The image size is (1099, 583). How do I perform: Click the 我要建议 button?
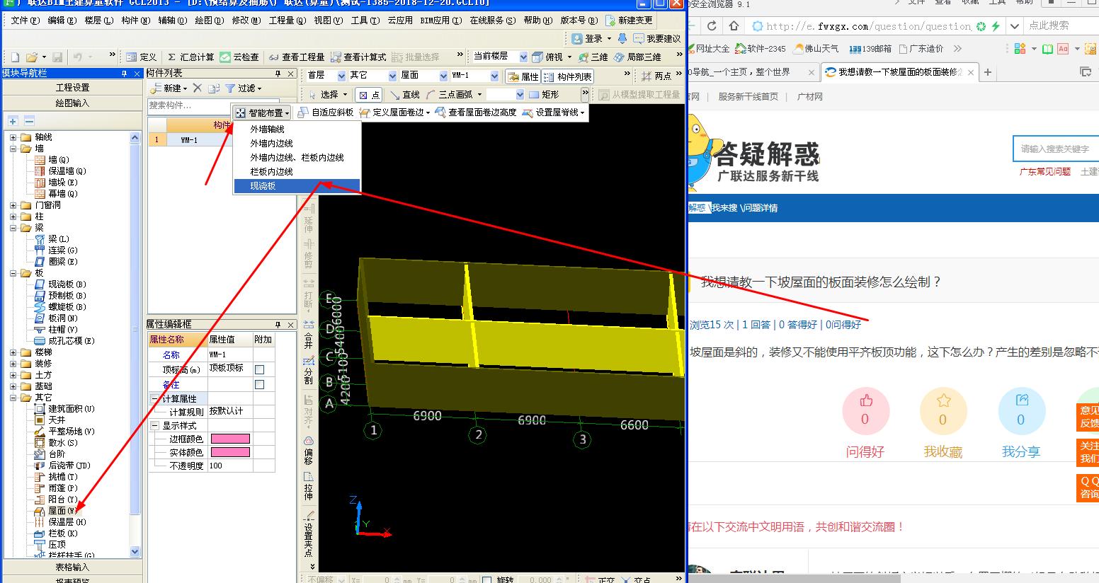pyautogui.click(x=656, y=38)
